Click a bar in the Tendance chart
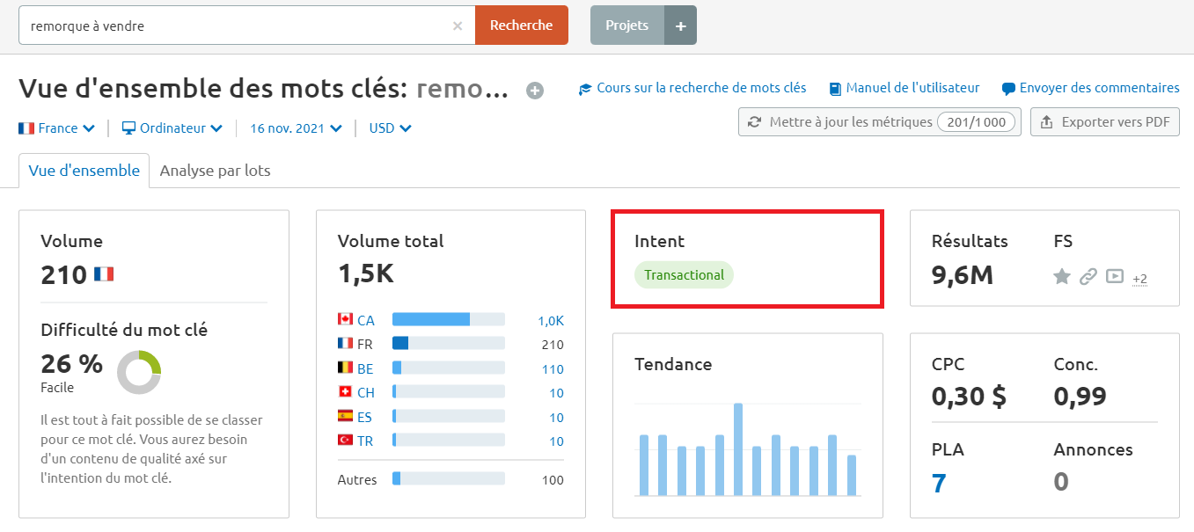The width and height of the screenshot is (1194, 532). (737, 440)
